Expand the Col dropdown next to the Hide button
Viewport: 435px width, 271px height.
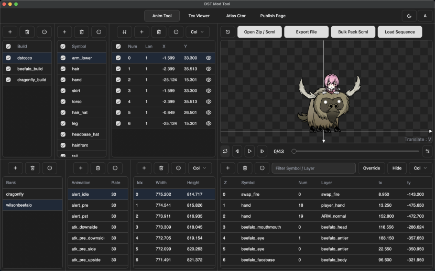420,168
